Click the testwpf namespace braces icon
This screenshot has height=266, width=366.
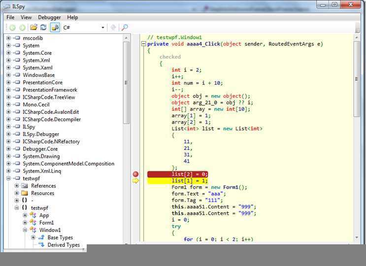pos(25,208)
